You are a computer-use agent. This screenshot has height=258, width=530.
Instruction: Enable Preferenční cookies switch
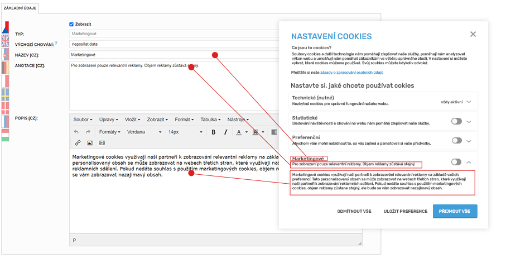point(456,140)
